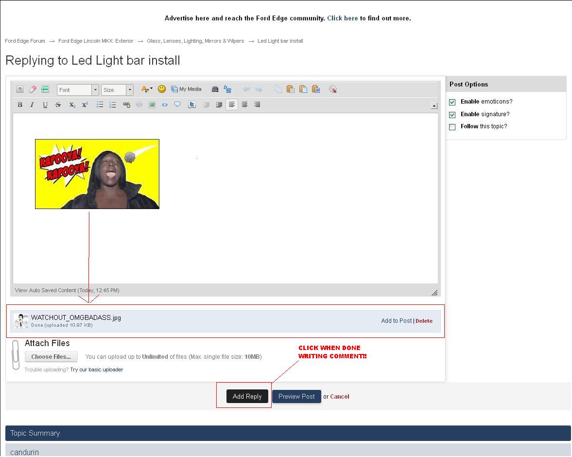Click Paste from Word icon
This screenshot has width=572, height=457.
click(x=316, y=89)
